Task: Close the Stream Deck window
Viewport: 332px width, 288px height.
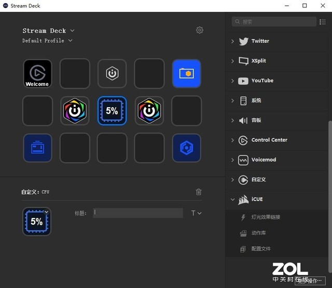Action: 323,6
